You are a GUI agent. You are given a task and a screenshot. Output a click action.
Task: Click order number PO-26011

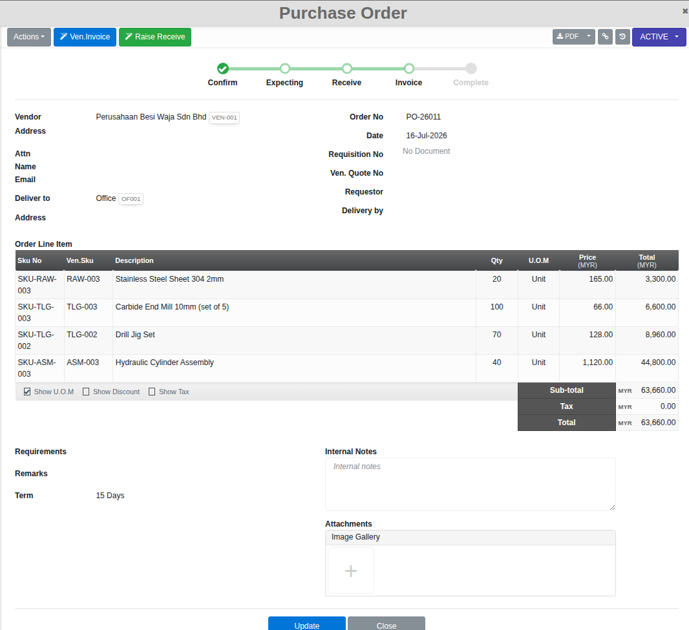click(x=423, y=117)
